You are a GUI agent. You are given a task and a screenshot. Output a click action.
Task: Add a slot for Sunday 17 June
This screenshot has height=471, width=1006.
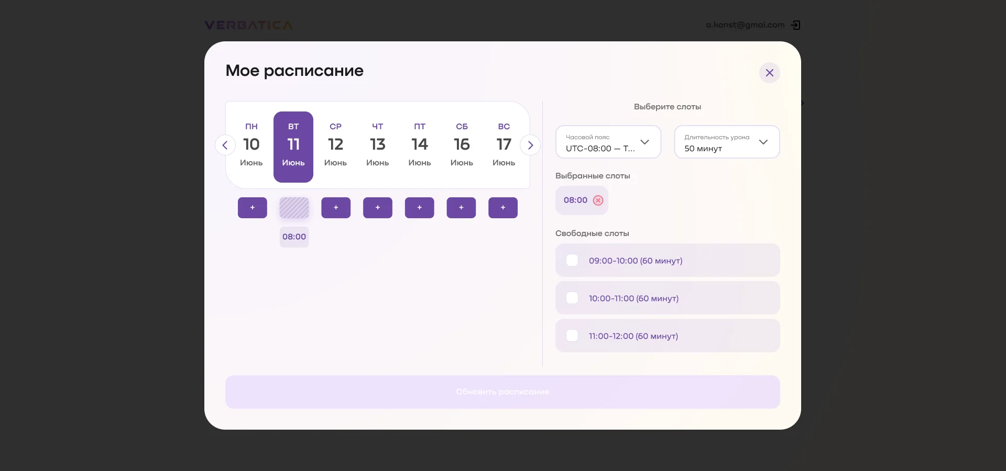(503, 208)
